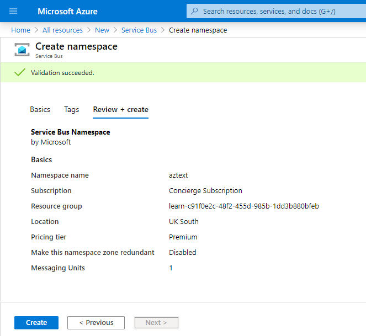Click the Messaging Units label

tap(58, 268)
